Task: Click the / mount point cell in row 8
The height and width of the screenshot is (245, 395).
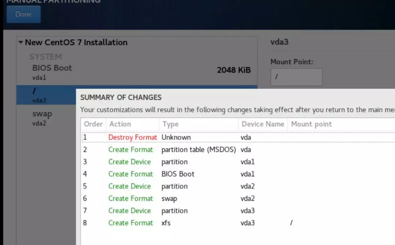Action: [291, 223]
